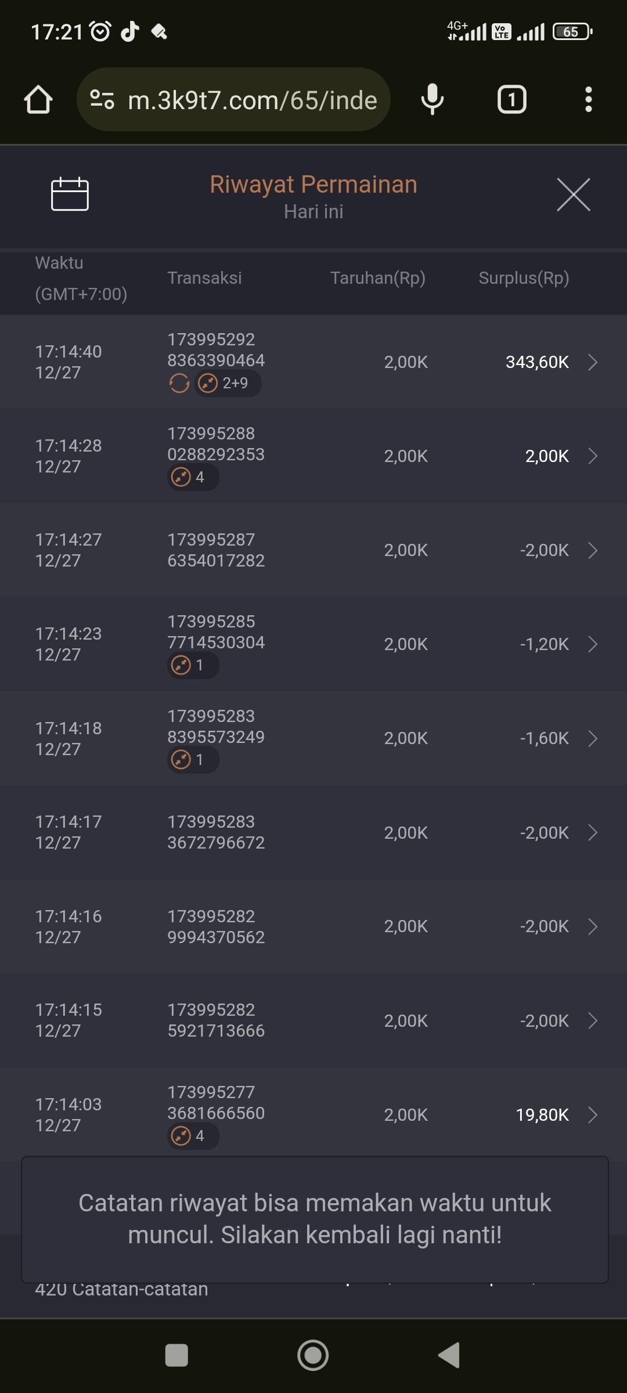This screenshot has width=627, height=1393.
Task: Open transaction 173995282 9994370562
Action: click(x=216, y=927)
